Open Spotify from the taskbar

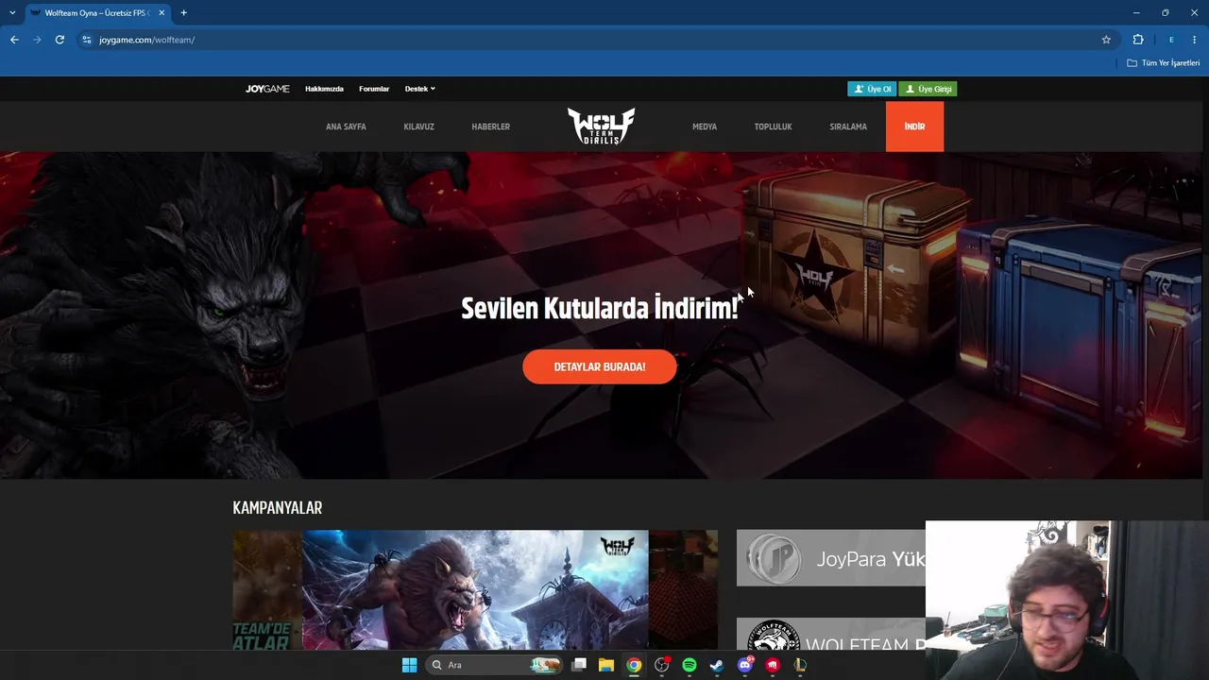coord(690,665)
